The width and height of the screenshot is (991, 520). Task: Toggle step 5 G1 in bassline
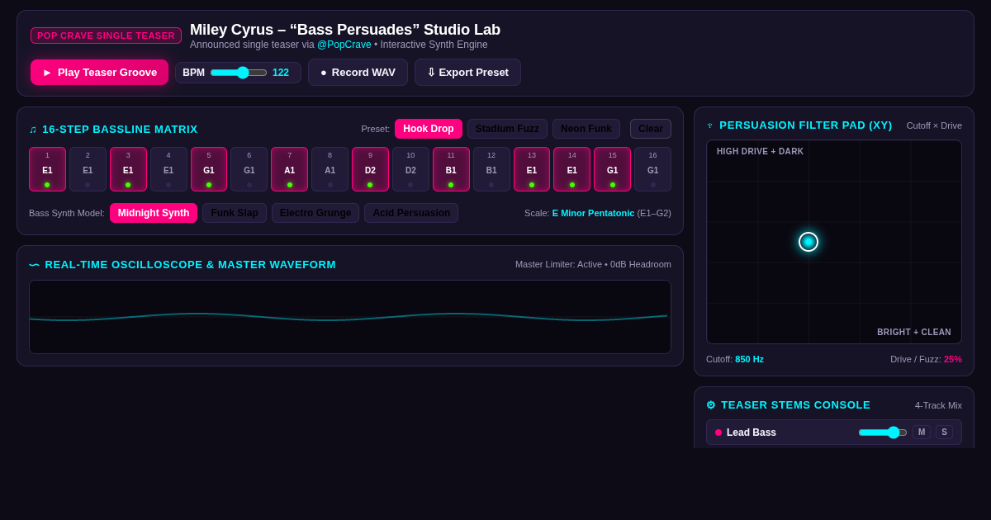pyautogui.click(x=209, y=169)
